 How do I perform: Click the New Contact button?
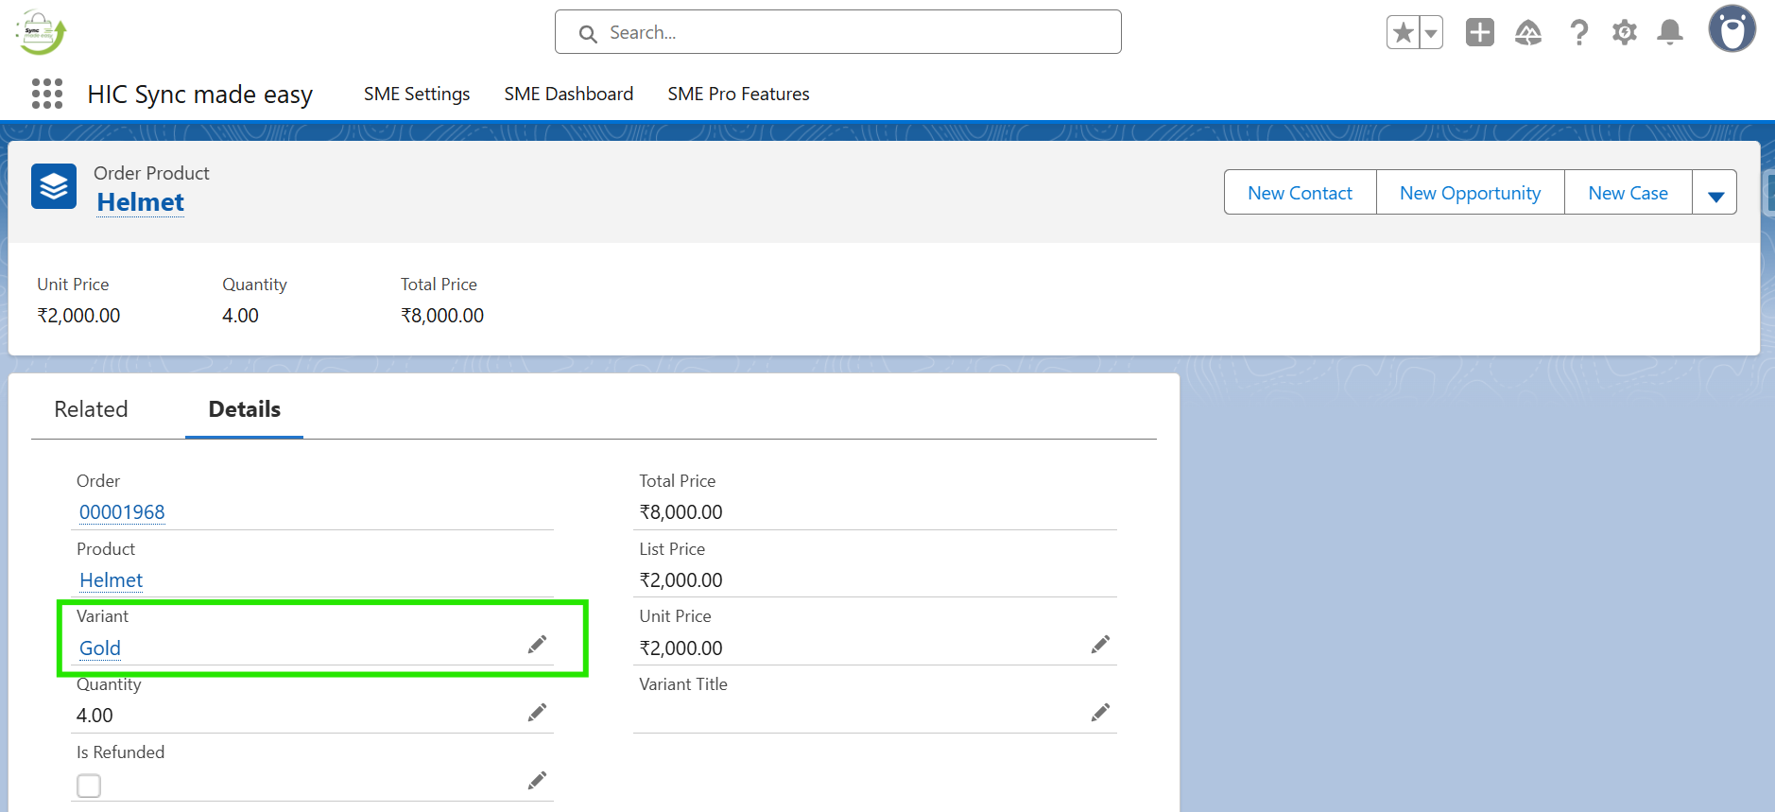(x=1300, y=193)
